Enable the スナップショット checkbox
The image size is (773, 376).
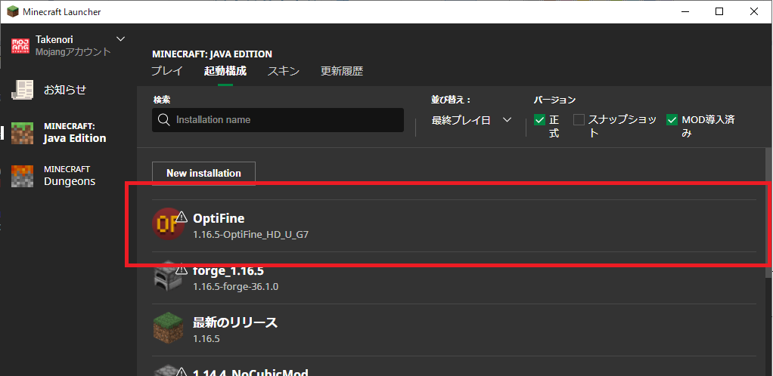click(x=579, y=119)
